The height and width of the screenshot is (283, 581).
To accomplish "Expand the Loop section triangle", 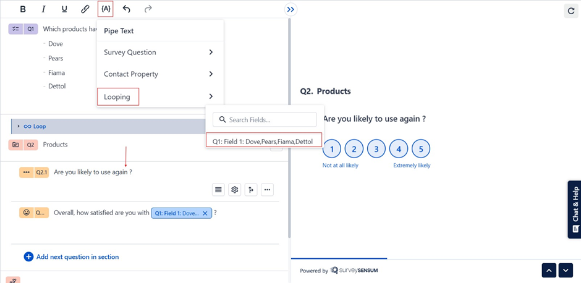I will click(x=19, y=126).
